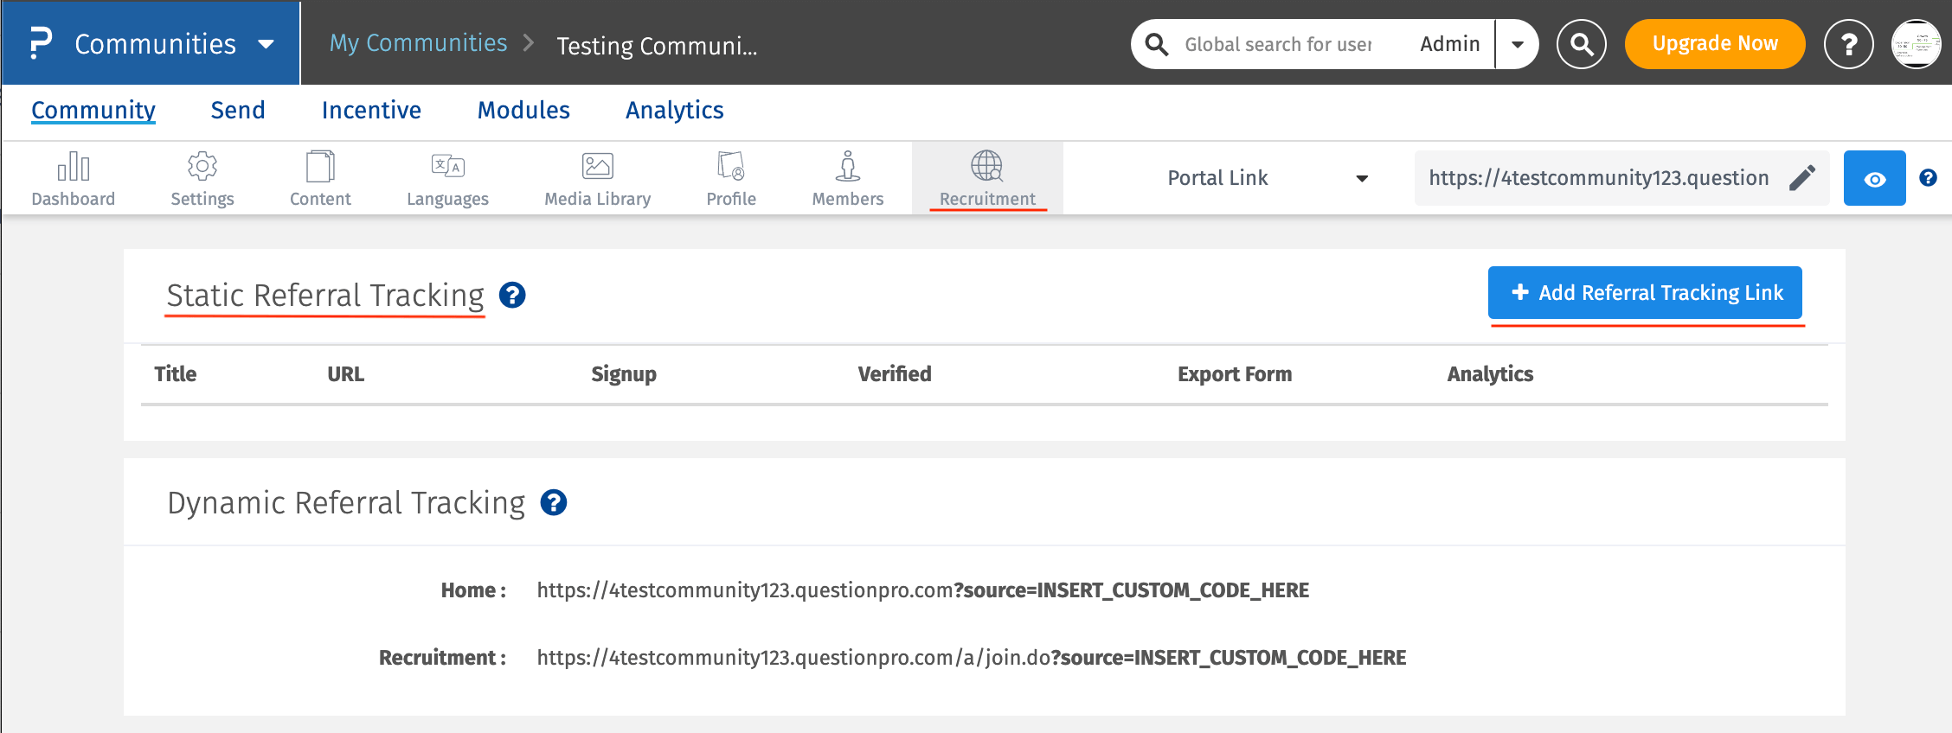The width and height of the screenshot is (1952, 733).
Task: Open the Languages translation icon
Action: click(447, 167)
